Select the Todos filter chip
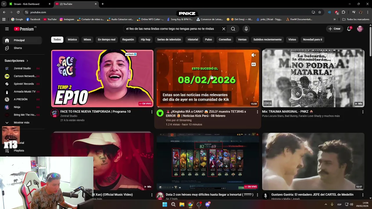Screen dimensions: 372x209 (57, 39)
